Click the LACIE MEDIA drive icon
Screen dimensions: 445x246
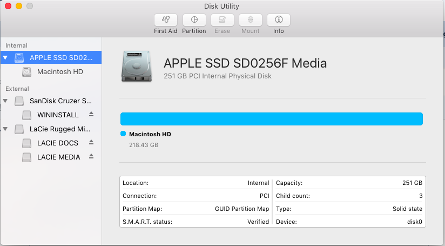point(26,157)
